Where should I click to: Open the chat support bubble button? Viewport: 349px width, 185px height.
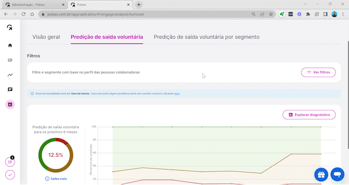[337, 174]
